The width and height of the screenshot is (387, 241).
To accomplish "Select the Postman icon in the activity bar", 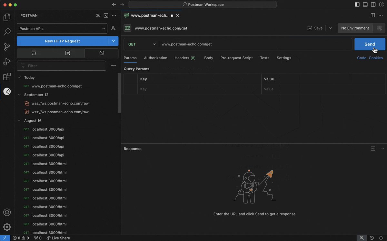I will click(7, 91).
